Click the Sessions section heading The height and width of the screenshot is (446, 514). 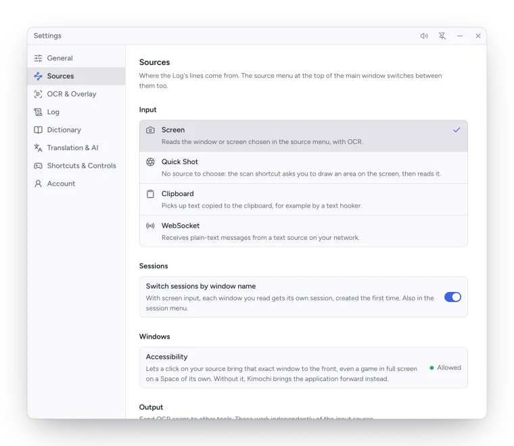click(154, 266)
